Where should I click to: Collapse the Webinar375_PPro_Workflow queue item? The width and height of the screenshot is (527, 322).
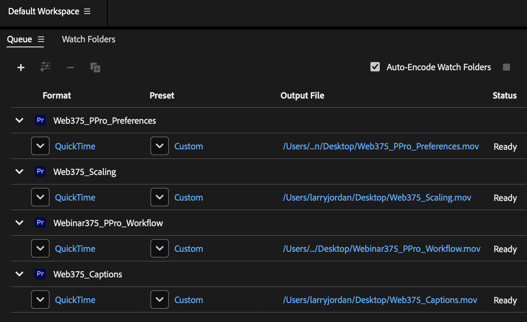[x=19, y=223]
